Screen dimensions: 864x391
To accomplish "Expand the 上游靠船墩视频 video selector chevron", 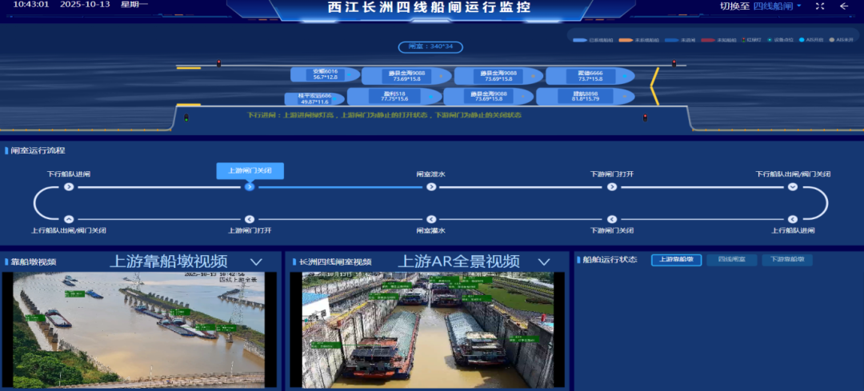I will (x=256, y=261).
